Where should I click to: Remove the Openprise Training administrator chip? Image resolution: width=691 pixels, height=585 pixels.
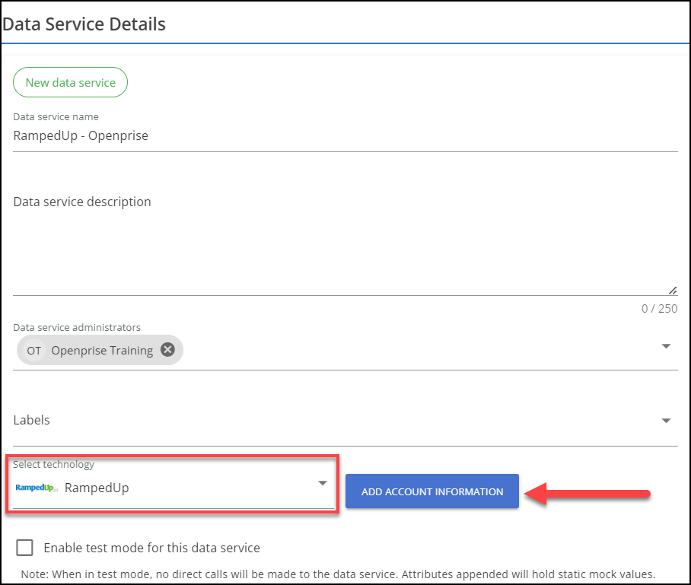point(167,350)
